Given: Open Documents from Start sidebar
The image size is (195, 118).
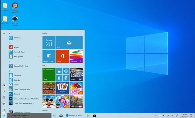Looking at the screenshot, I should coord(4,91).
